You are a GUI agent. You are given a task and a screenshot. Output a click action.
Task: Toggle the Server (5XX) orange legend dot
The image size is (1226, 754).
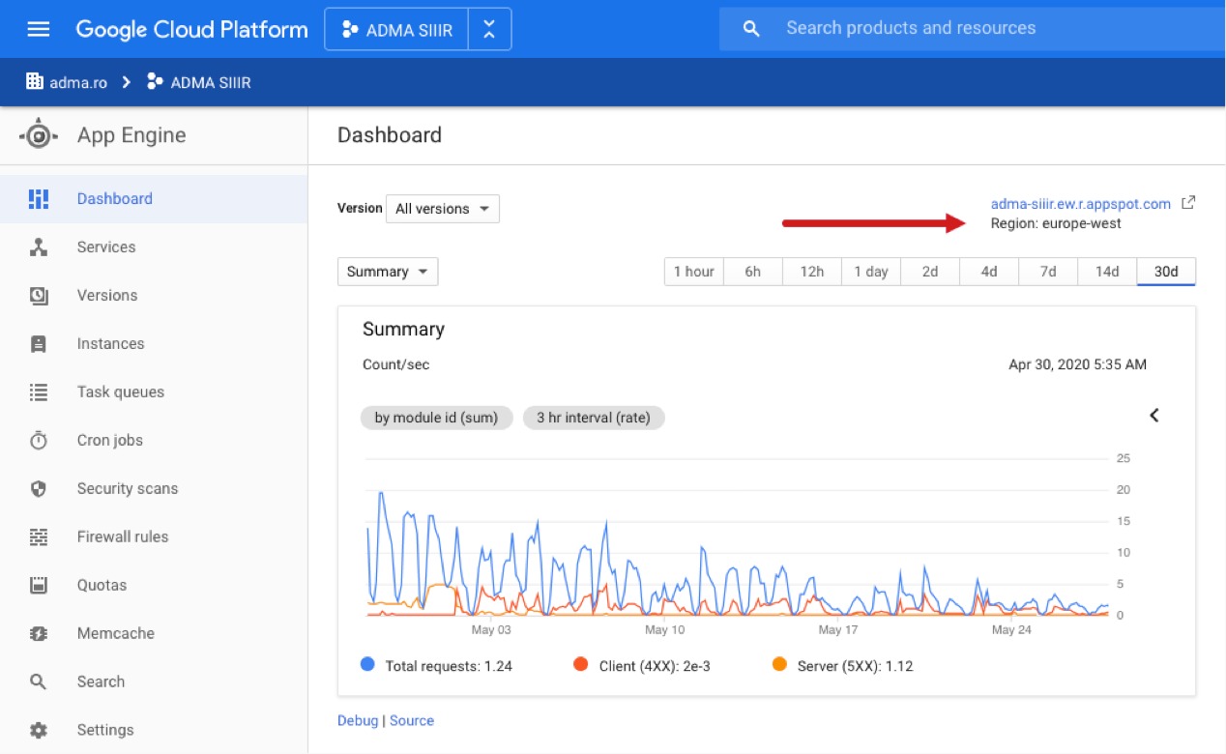click(x=779, y=664)
